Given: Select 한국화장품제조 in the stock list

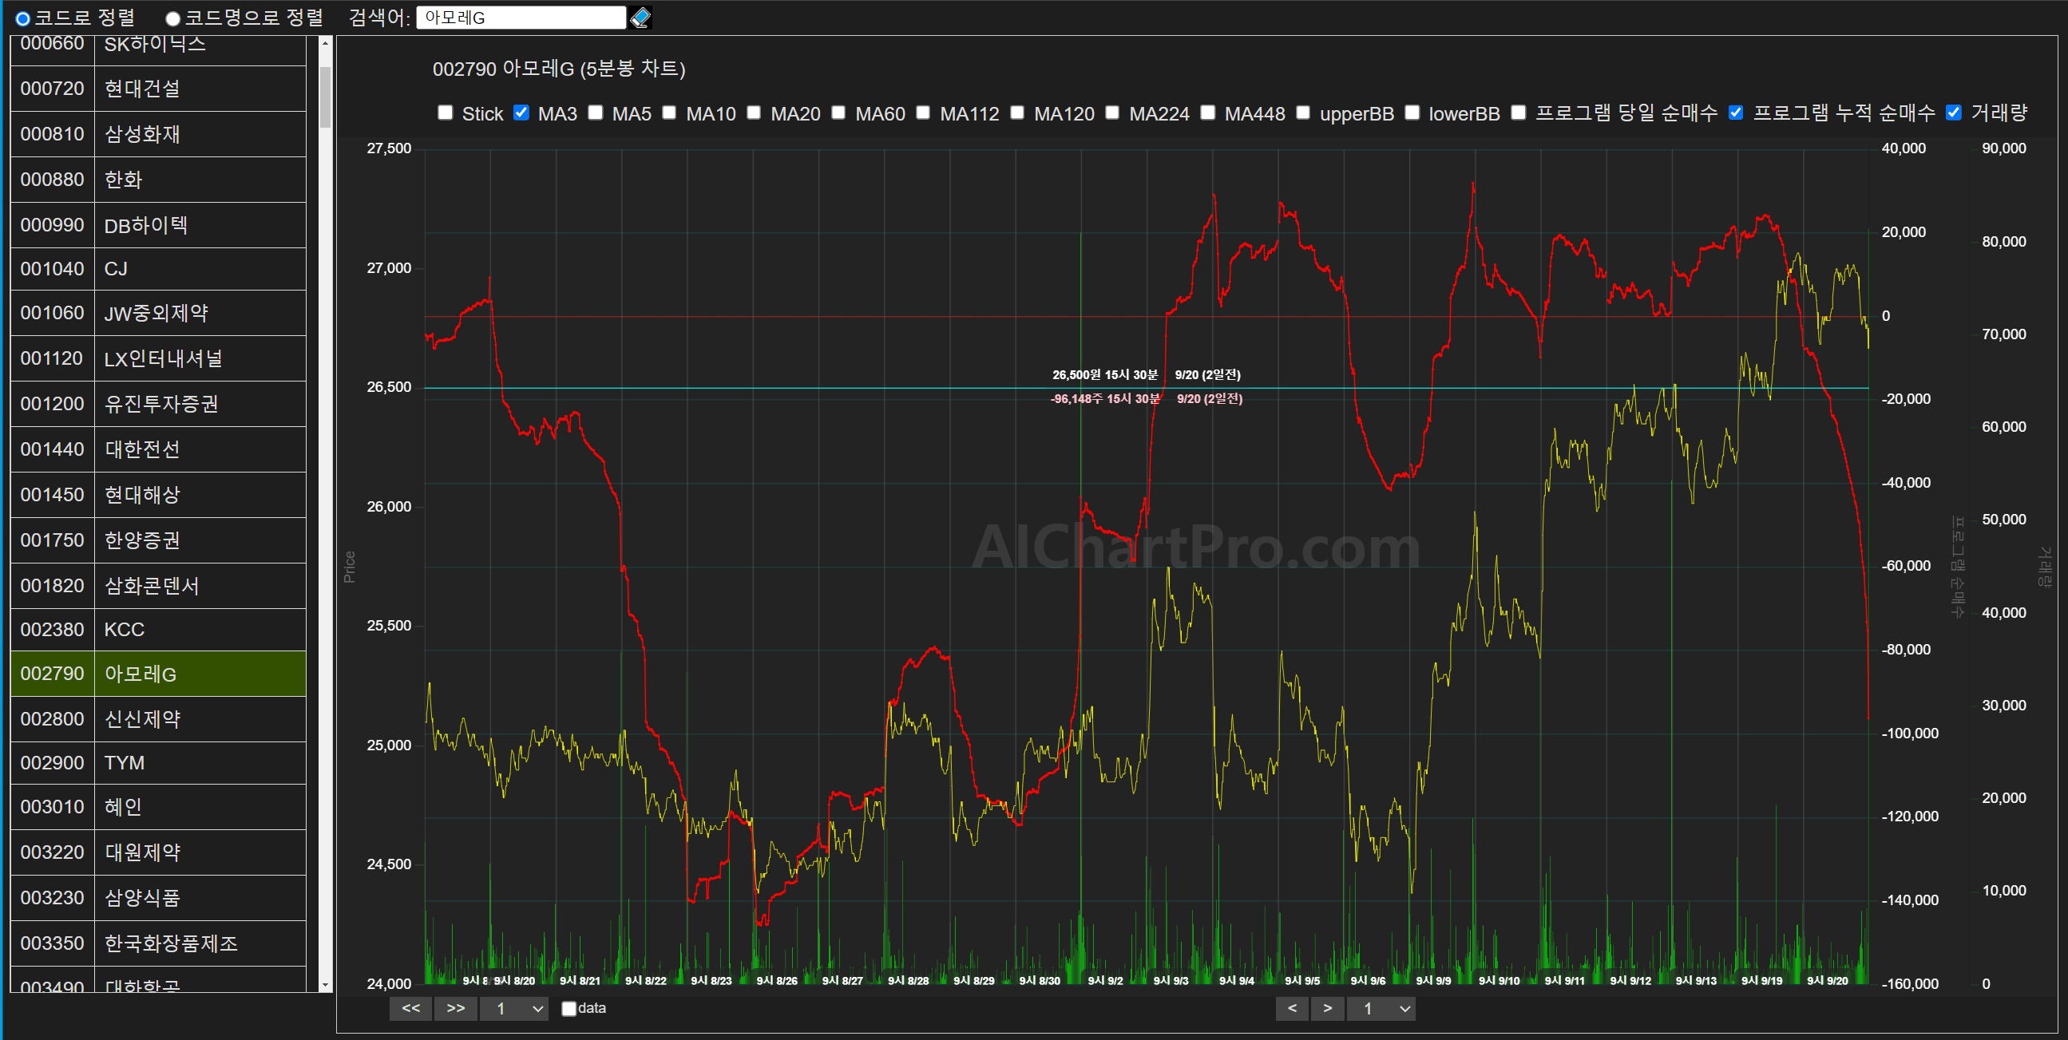Looking at the screenshot, I should [158, 943].
